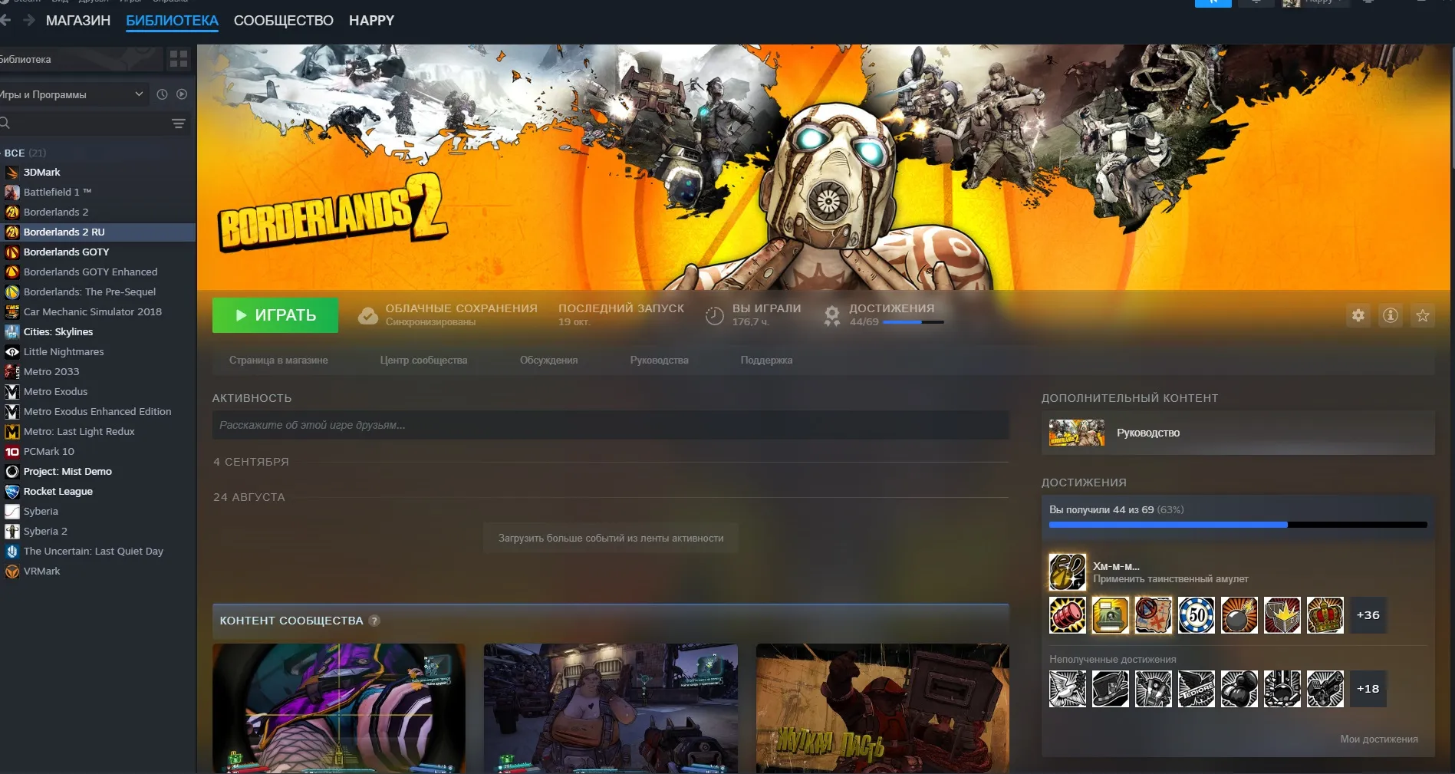
Task: Open the Хм-м-м achievement icon
Action: coord(1067,572)
